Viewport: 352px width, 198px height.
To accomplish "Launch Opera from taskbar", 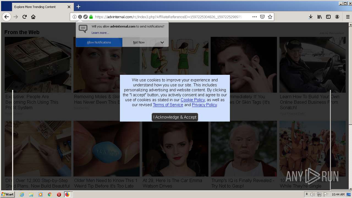I will tap(59, 194).
